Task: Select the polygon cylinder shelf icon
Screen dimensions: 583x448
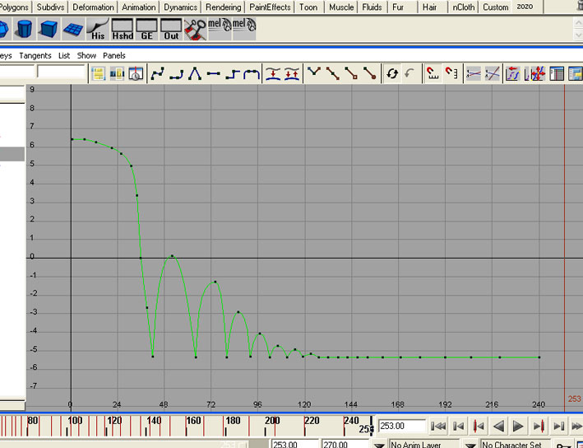Action: coord(25,29)
